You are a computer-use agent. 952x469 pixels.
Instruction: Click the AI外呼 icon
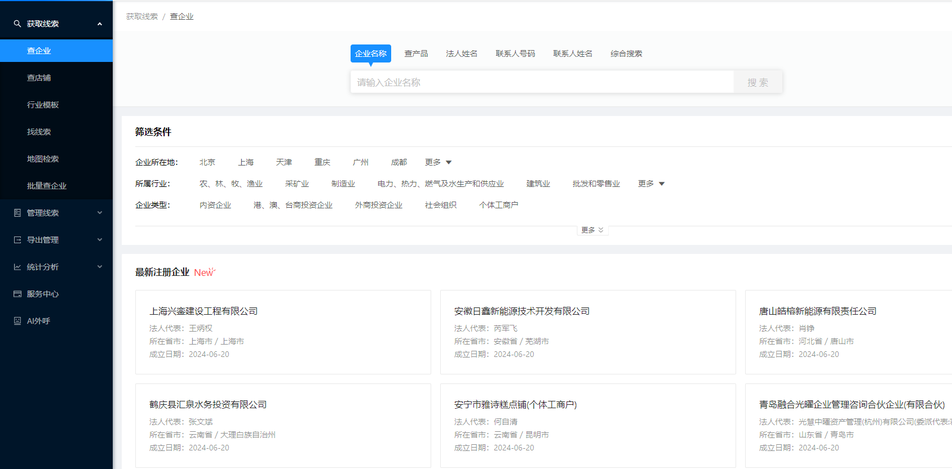[x=17, y=321]
